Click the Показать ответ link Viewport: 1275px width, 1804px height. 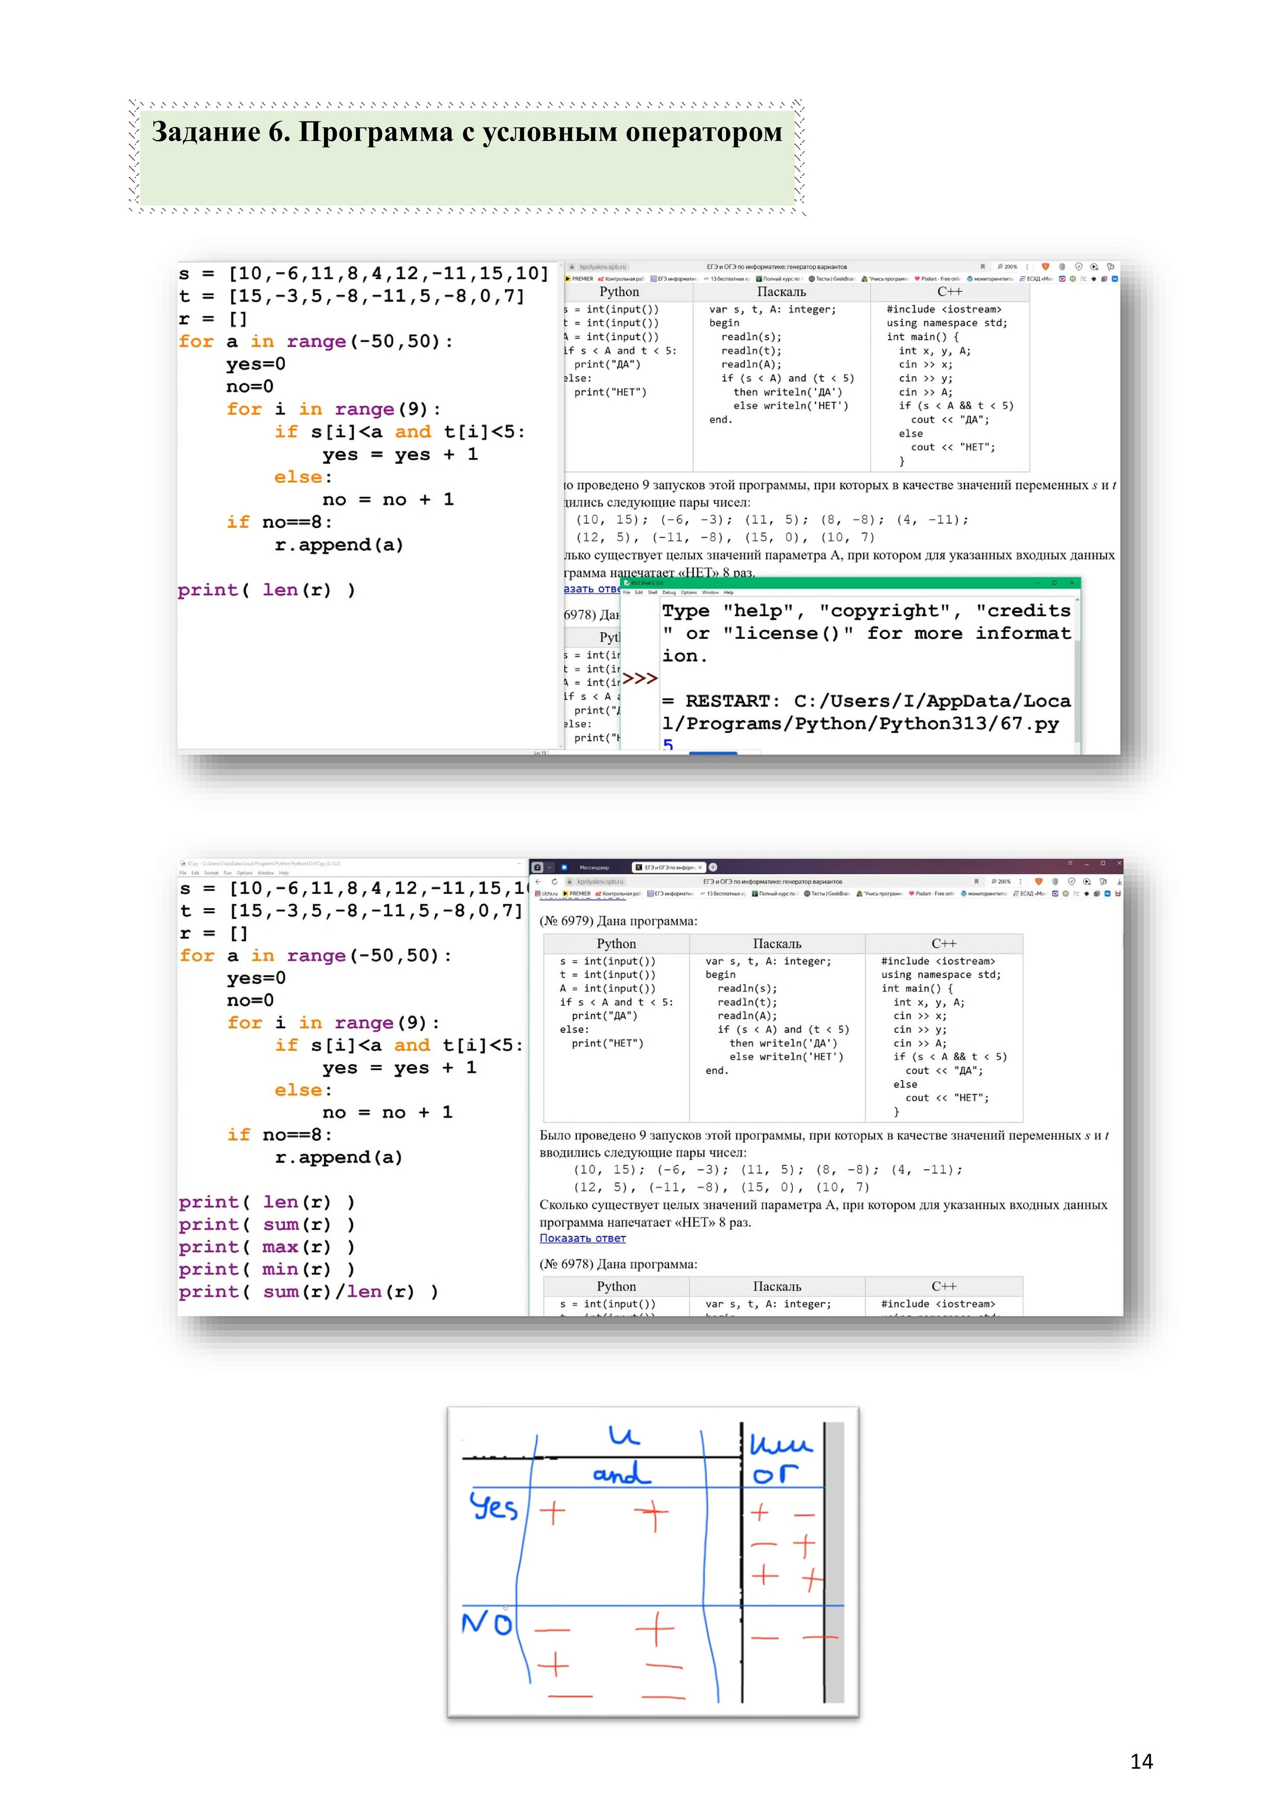[582, 1238]
